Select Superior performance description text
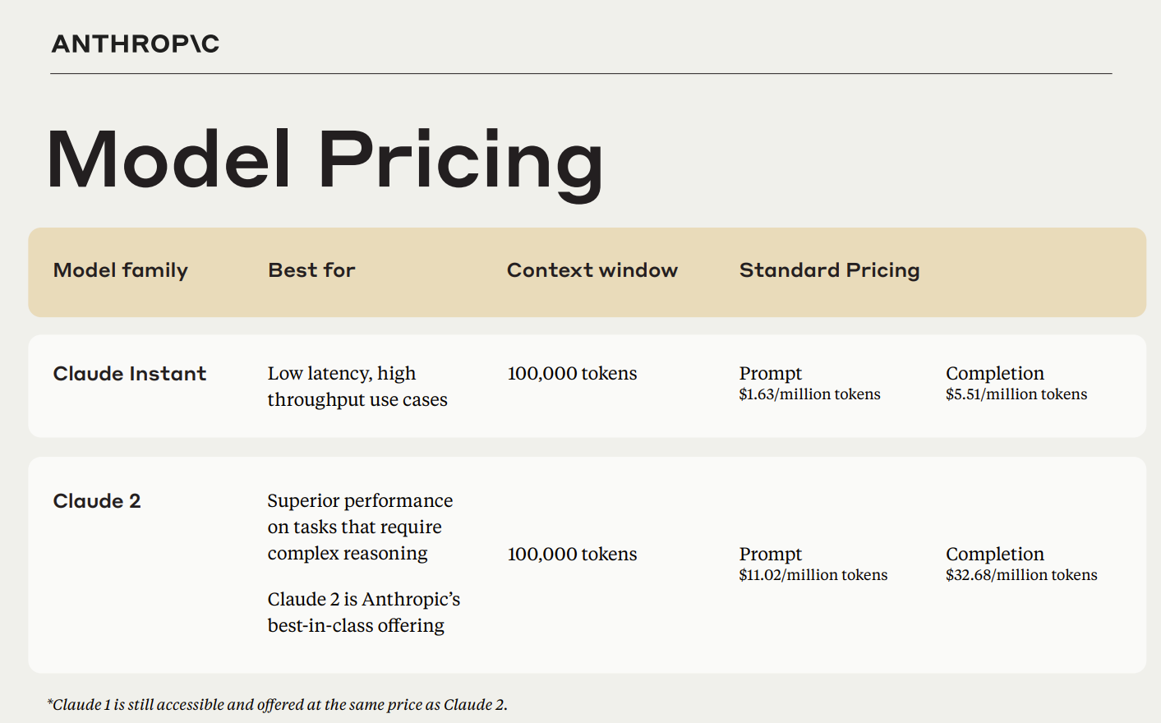This screenshot has height=723, width=1161. point(360,527)
